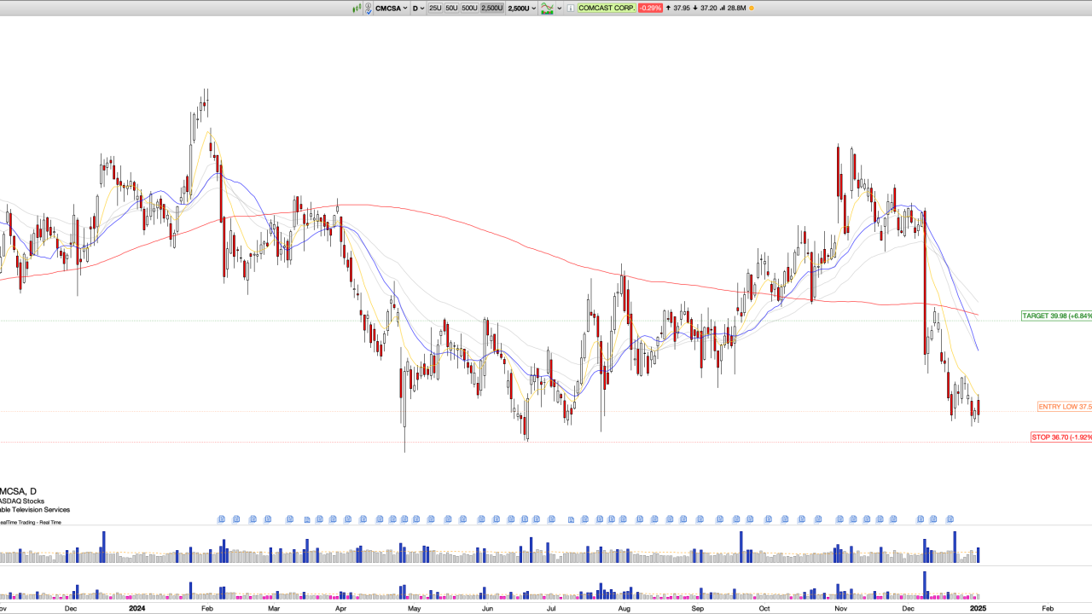Open the CMCSA symbol dropdown
This screenshot has height=614, width=1092.
392,8
